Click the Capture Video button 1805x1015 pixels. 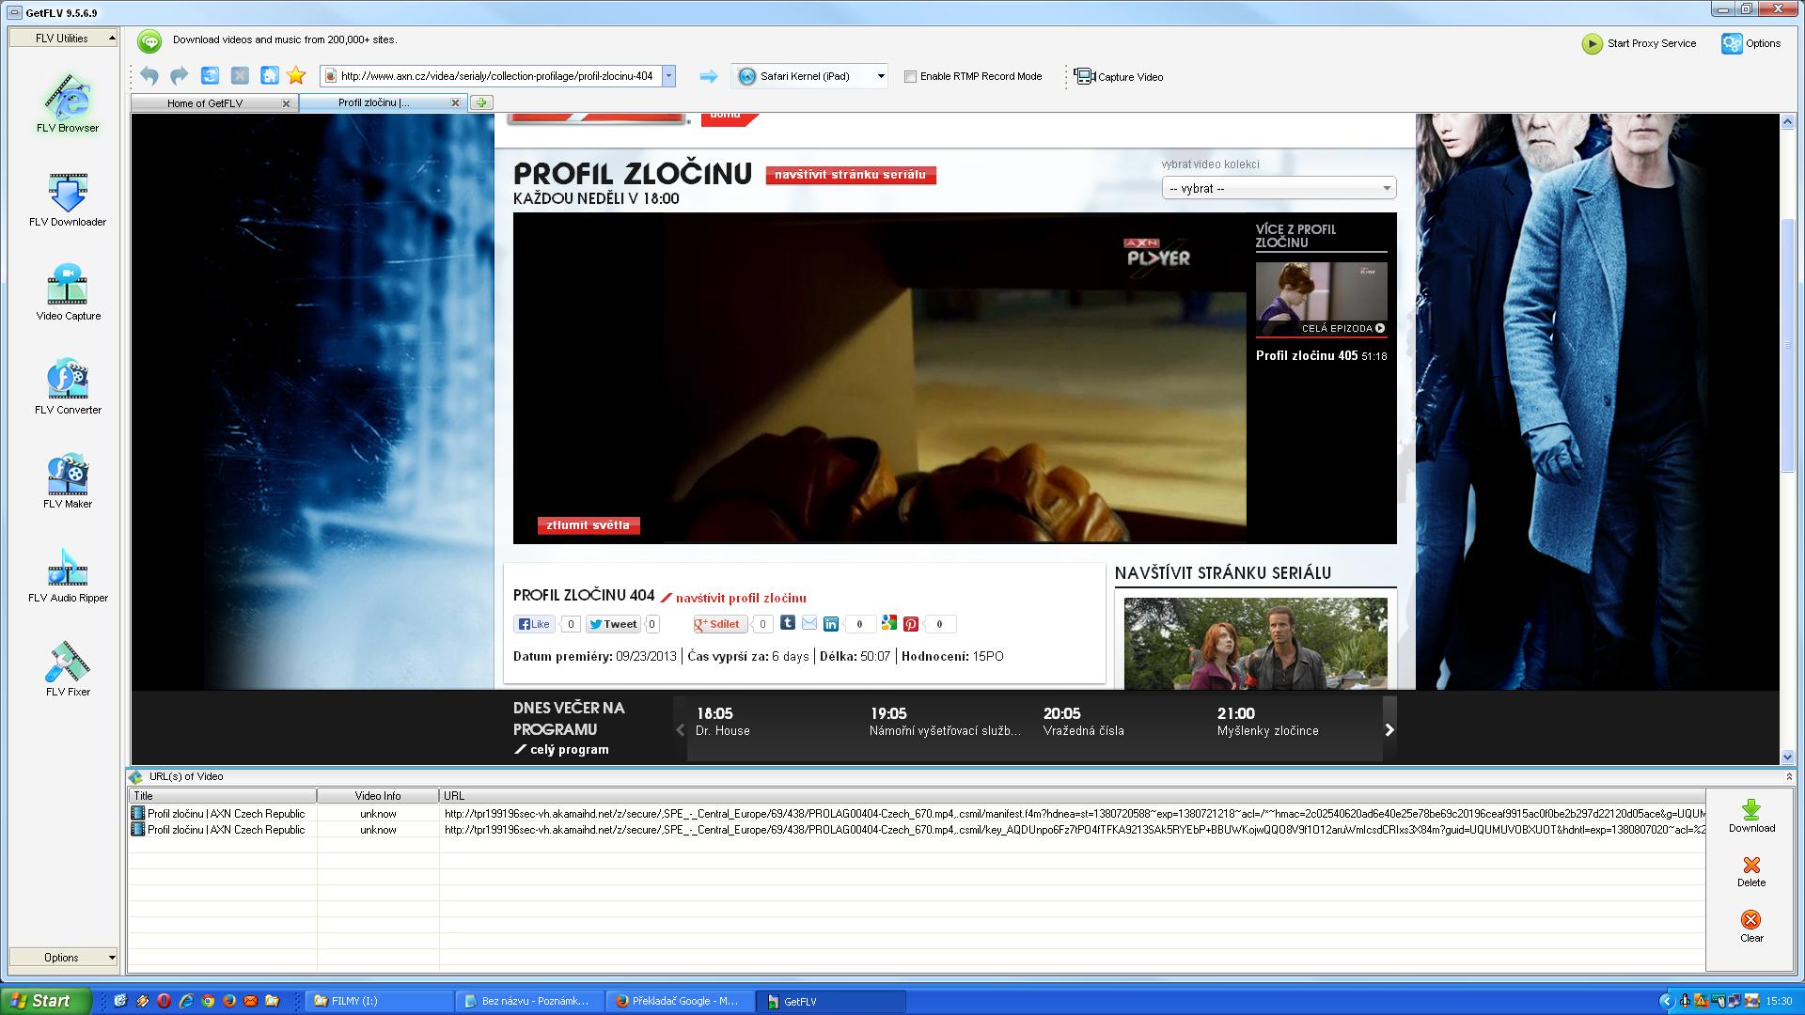coord(1119,77)
